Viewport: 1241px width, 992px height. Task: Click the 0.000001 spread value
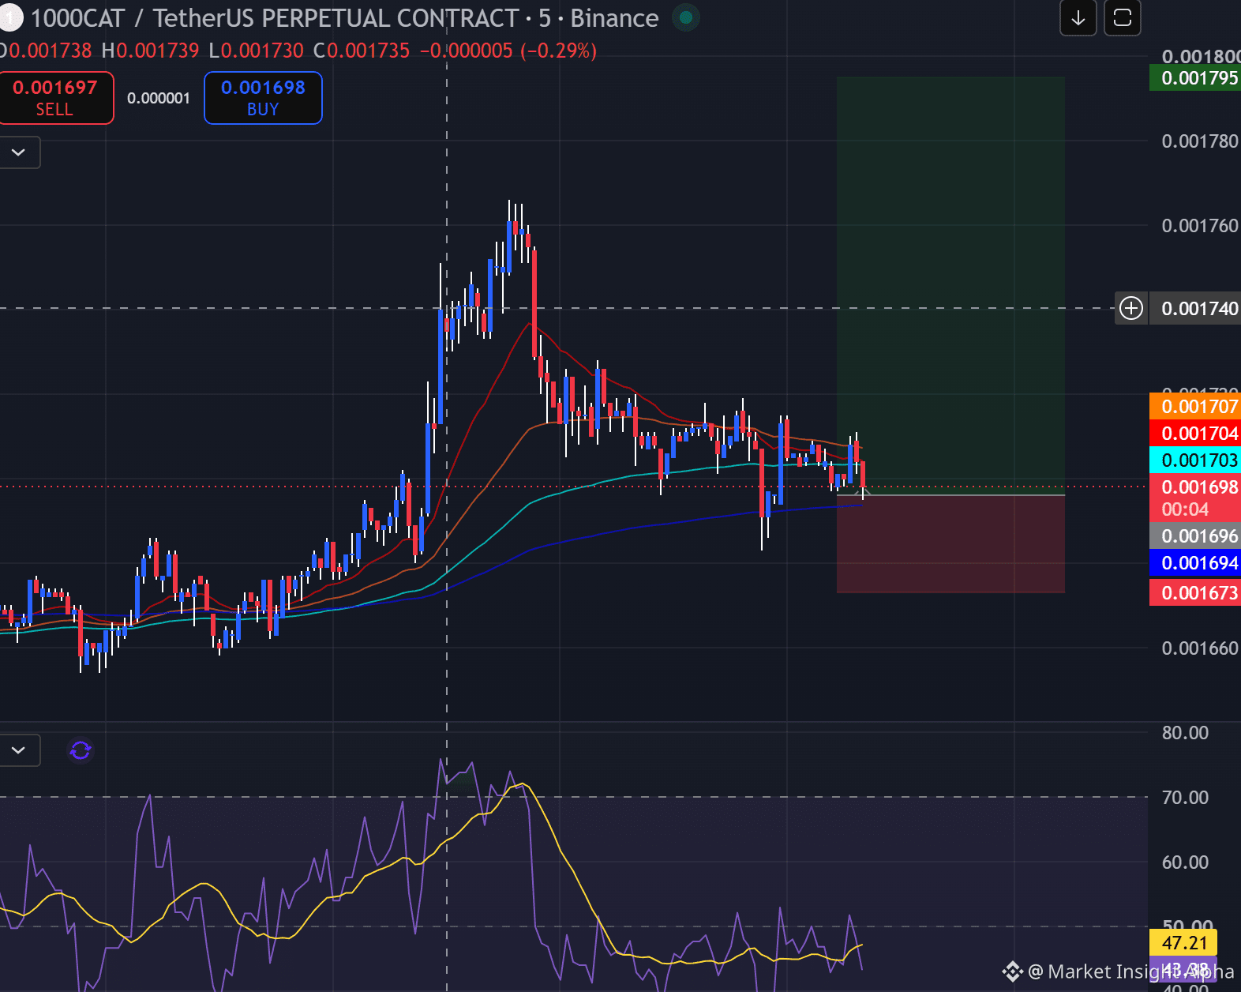159,98
